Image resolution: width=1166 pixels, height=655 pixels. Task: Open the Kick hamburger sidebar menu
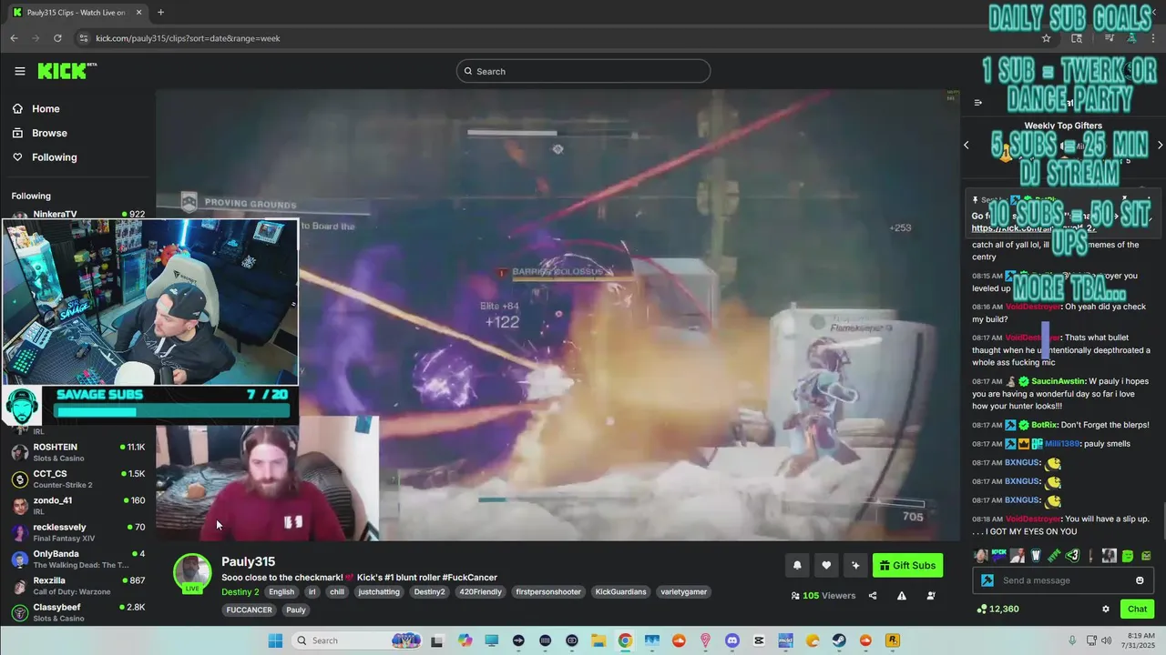pos(20,71)
